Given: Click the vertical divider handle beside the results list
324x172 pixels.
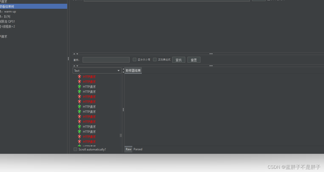Looking at the screenshot, I should pyautogui.click(x=123, y=109).
